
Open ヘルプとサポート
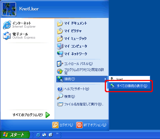point(82,89)
